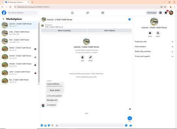Open the notifications bell

[166, 13]
